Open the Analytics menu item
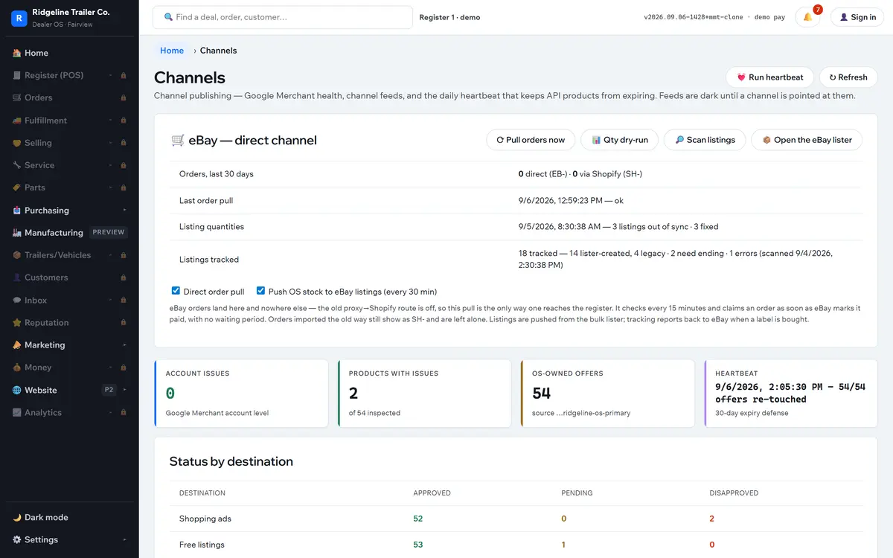The height and width of the screenshot is (558, 893). [x=69, y=413]
